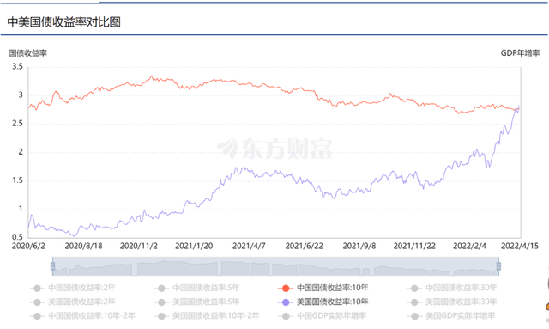This screenshot has width=549, height=329.
Task: Click the 2021/6/22 date axis label
Action: click(304, 246)
